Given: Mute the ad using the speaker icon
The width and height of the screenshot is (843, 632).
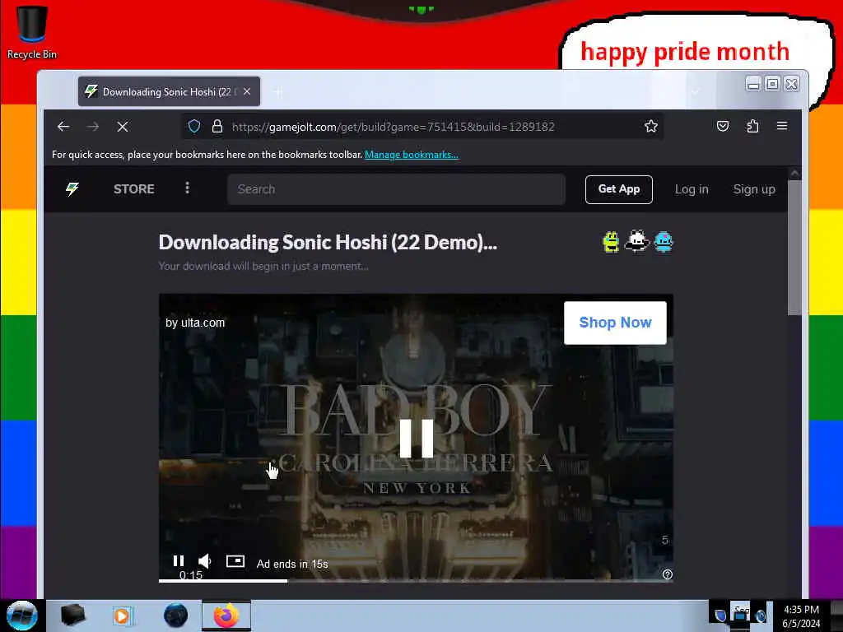Looking at the screenshot, I should point(205,561).
